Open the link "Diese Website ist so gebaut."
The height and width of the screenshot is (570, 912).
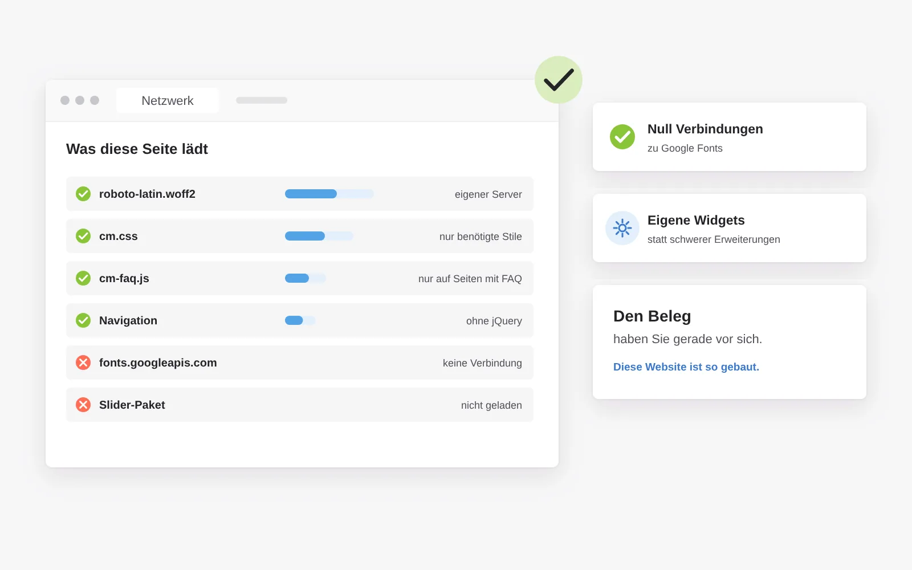(686, 367)
